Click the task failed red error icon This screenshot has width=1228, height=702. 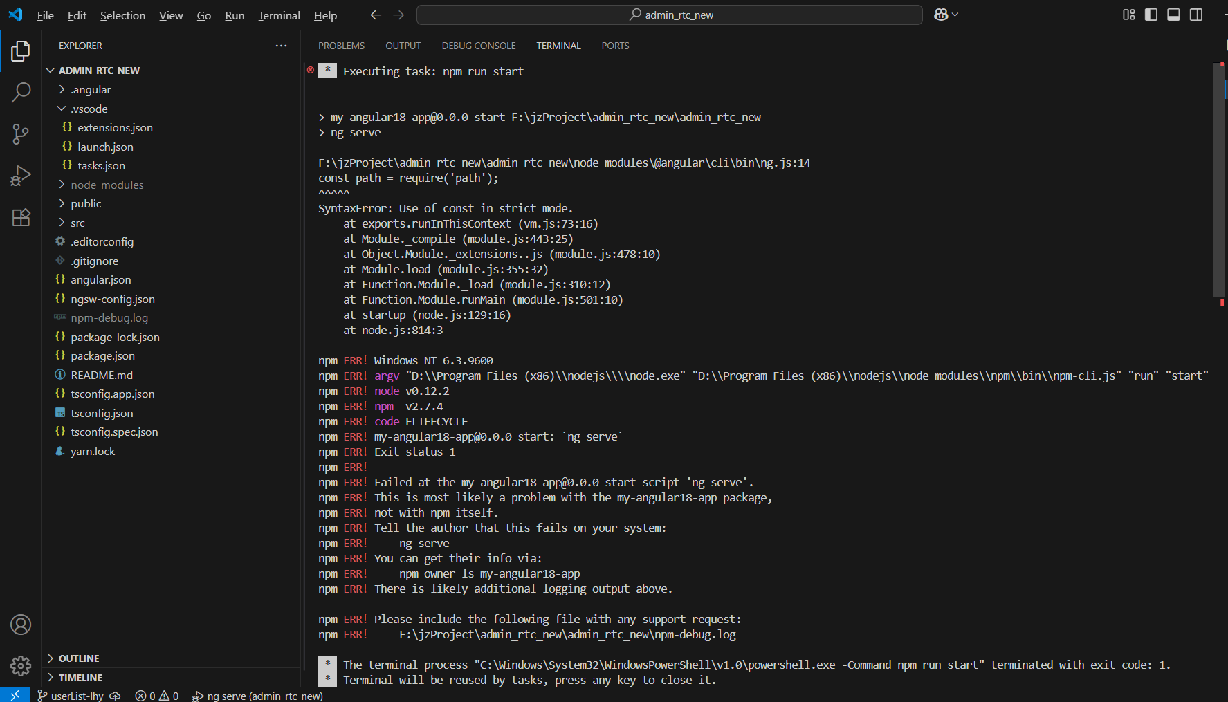tap(311, 70)
